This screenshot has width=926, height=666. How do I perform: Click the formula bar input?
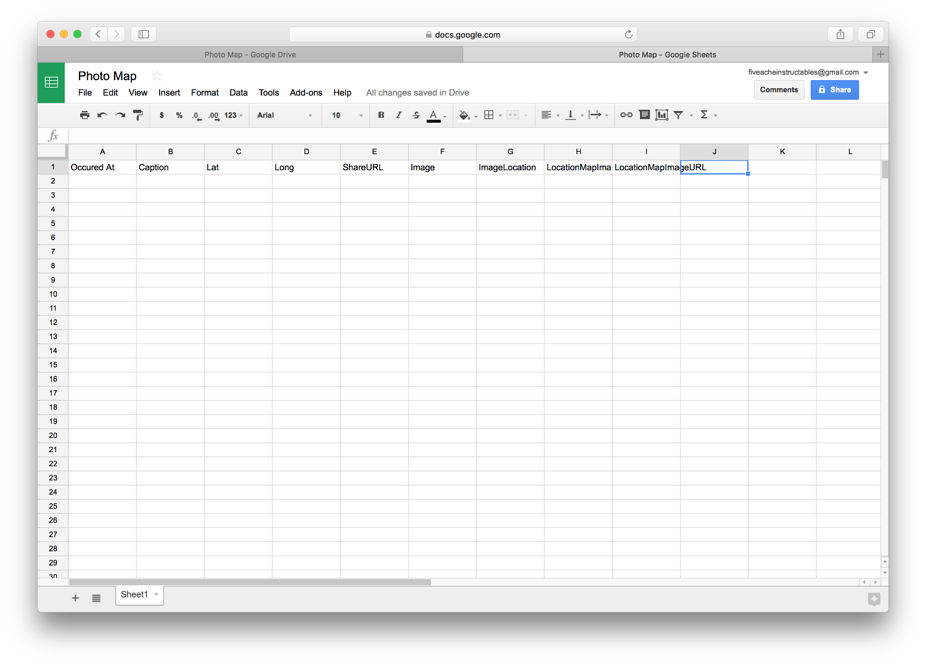click(x=477, y=136)
